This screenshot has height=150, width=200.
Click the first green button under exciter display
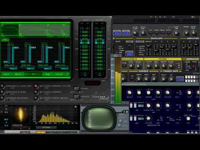coord(7,75)
